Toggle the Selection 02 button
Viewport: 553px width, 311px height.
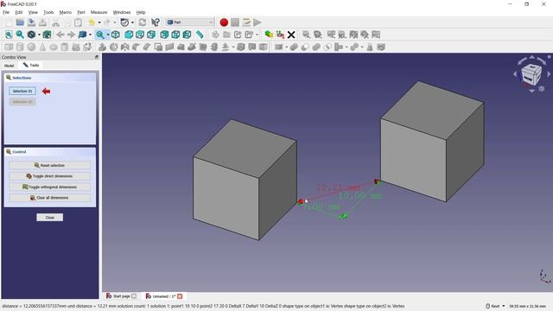(22, 102)
